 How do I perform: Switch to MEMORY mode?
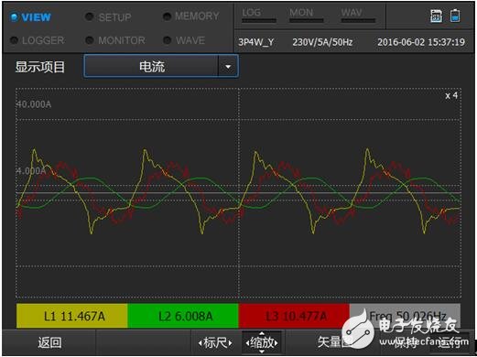click(x=191, y=16)
